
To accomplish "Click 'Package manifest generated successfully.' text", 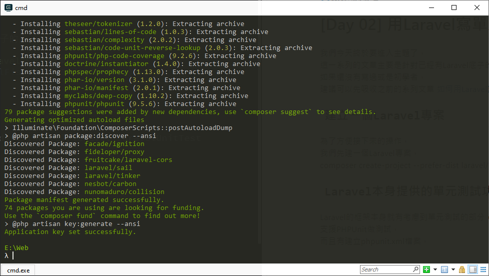I will (84, 199).
